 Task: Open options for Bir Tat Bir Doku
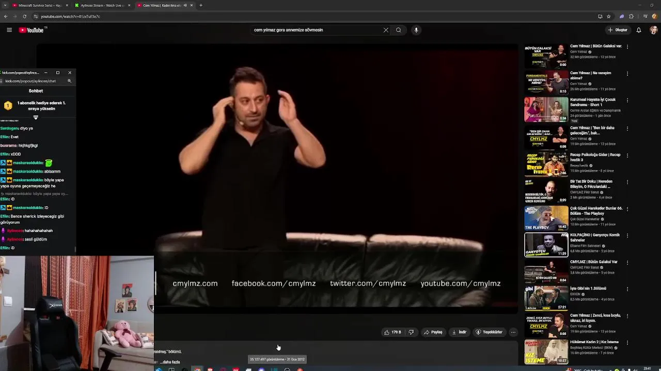pos(627,182)
